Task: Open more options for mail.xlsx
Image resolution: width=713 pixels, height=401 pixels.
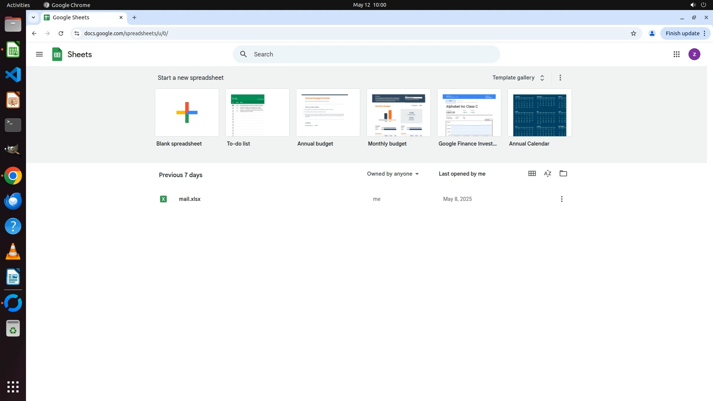Action: [x=561, y=199]
